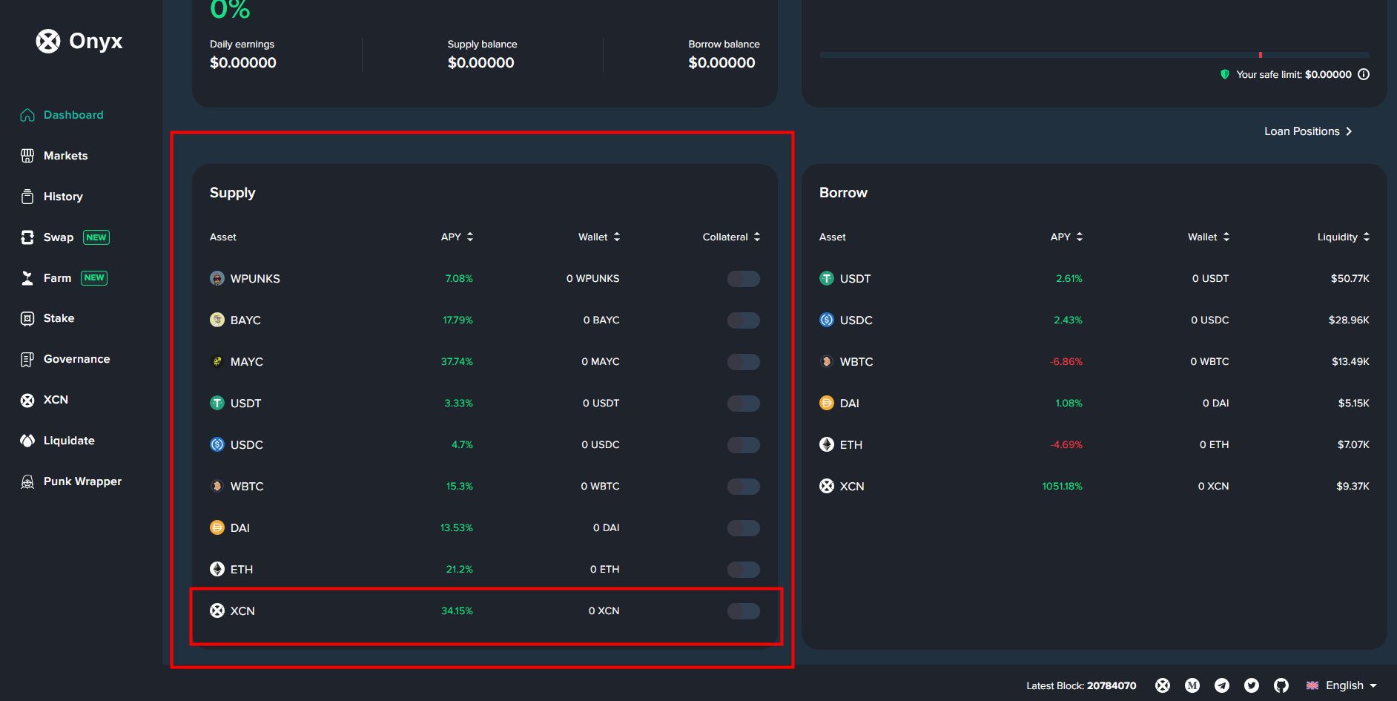The width and height of the screenshot is (1397, 701).
Task: Click the safe limit info icon
Action: pos(1364,74)
